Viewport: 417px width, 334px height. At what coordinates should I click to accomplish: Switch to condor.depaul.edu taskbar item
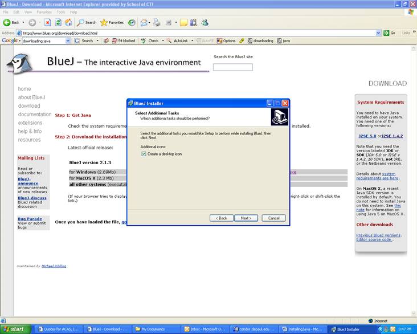tap(254, 329)
